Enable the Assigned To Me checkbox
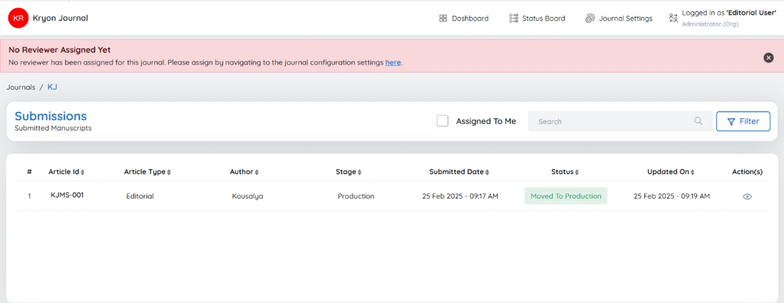 (x=442, y=121)
